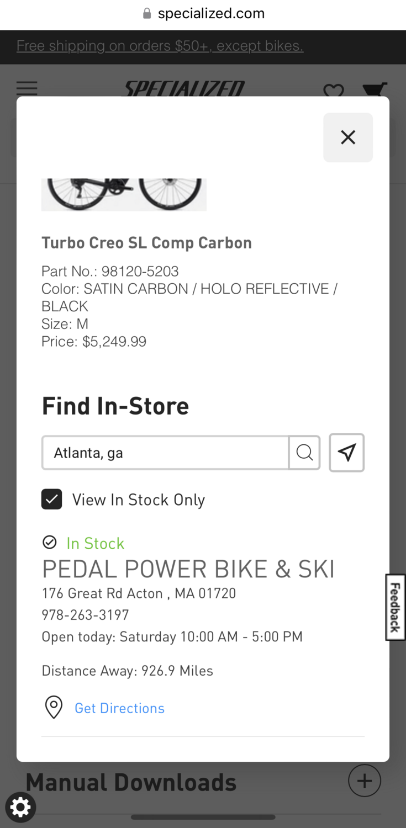Open the hamburger navigation menu
The width and height of the screenshot is (406, 828).
click(27, 88)
